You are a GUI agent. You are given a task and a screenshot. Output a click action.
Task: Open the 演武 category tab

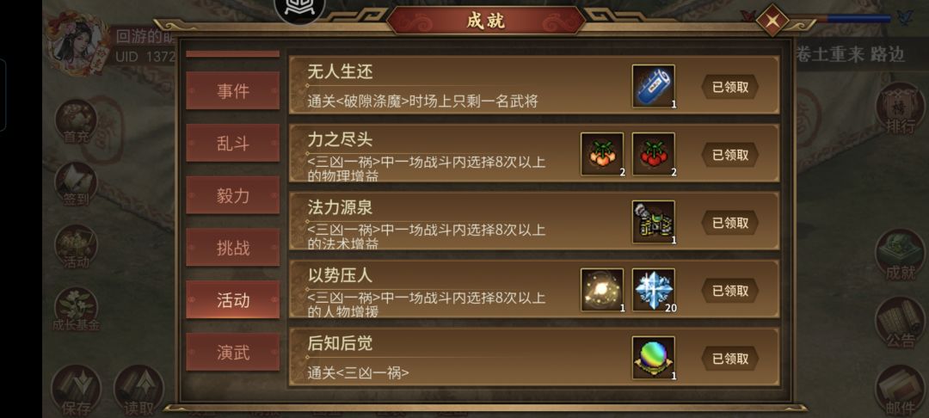(x=233, y=352)
